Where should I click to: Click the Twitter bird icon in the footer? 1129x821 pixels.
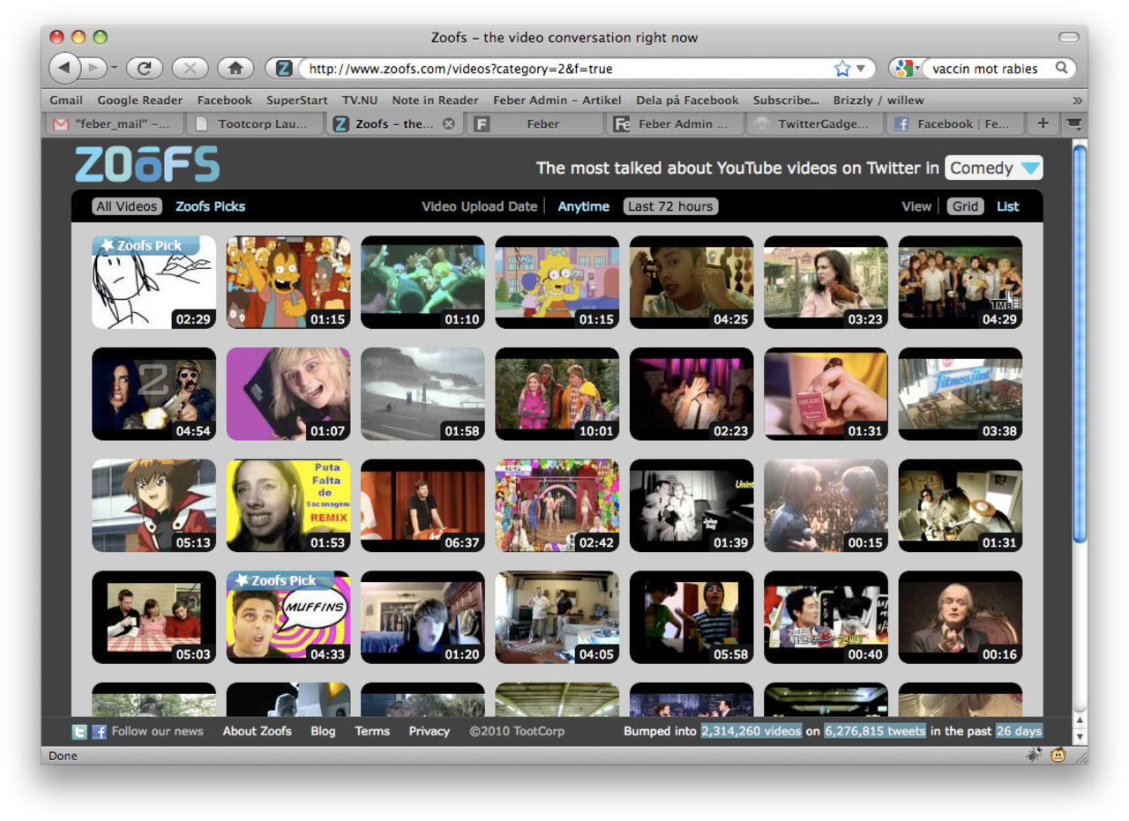click(78, 731)
